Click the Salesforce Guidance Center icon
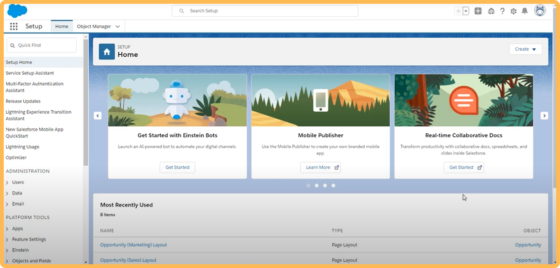560x268 pixels. (491, 11)
